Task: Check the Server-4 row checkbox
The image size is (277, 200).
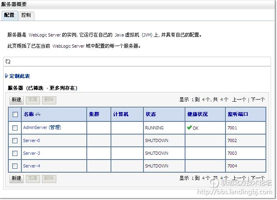Action: point(15,166)
